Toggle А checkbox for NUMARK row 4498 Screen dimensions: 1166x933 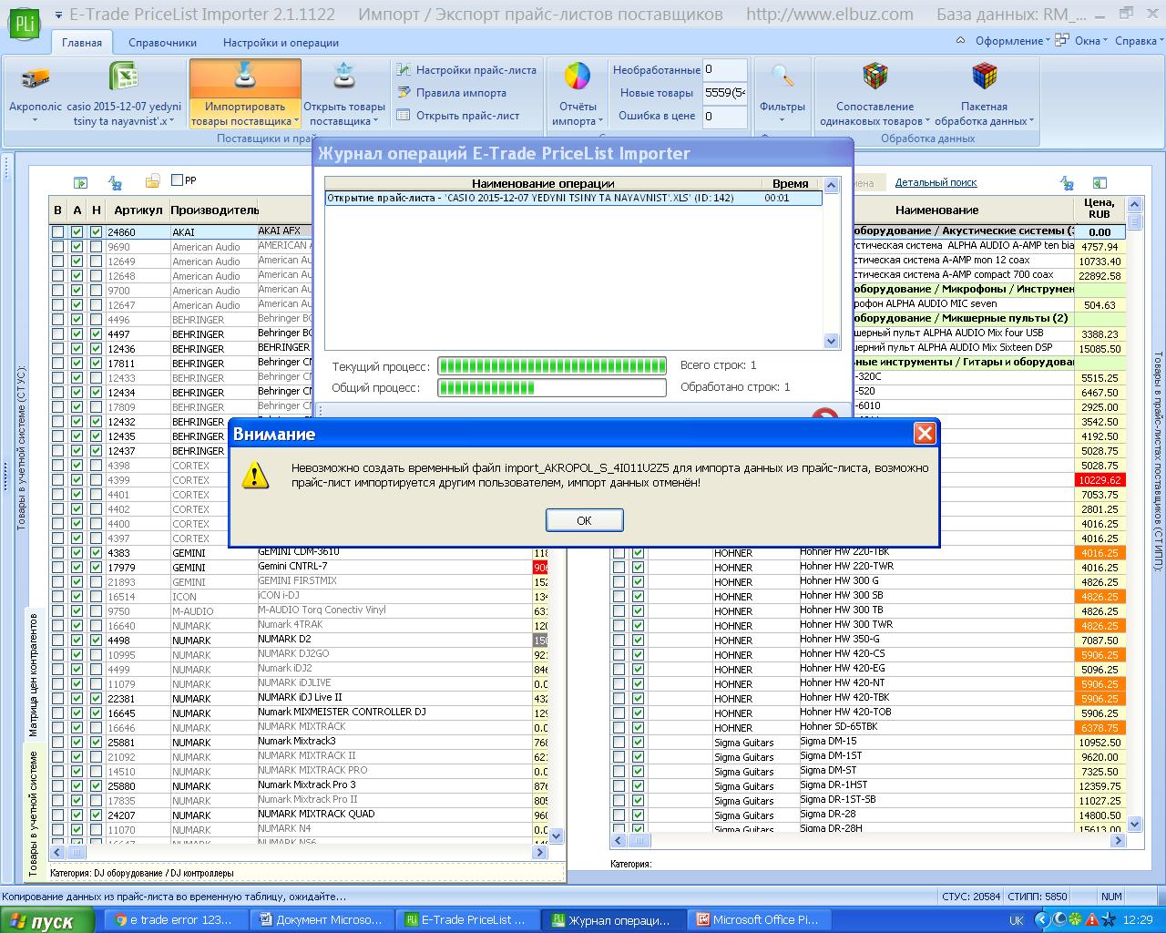(x=77, y=641)
